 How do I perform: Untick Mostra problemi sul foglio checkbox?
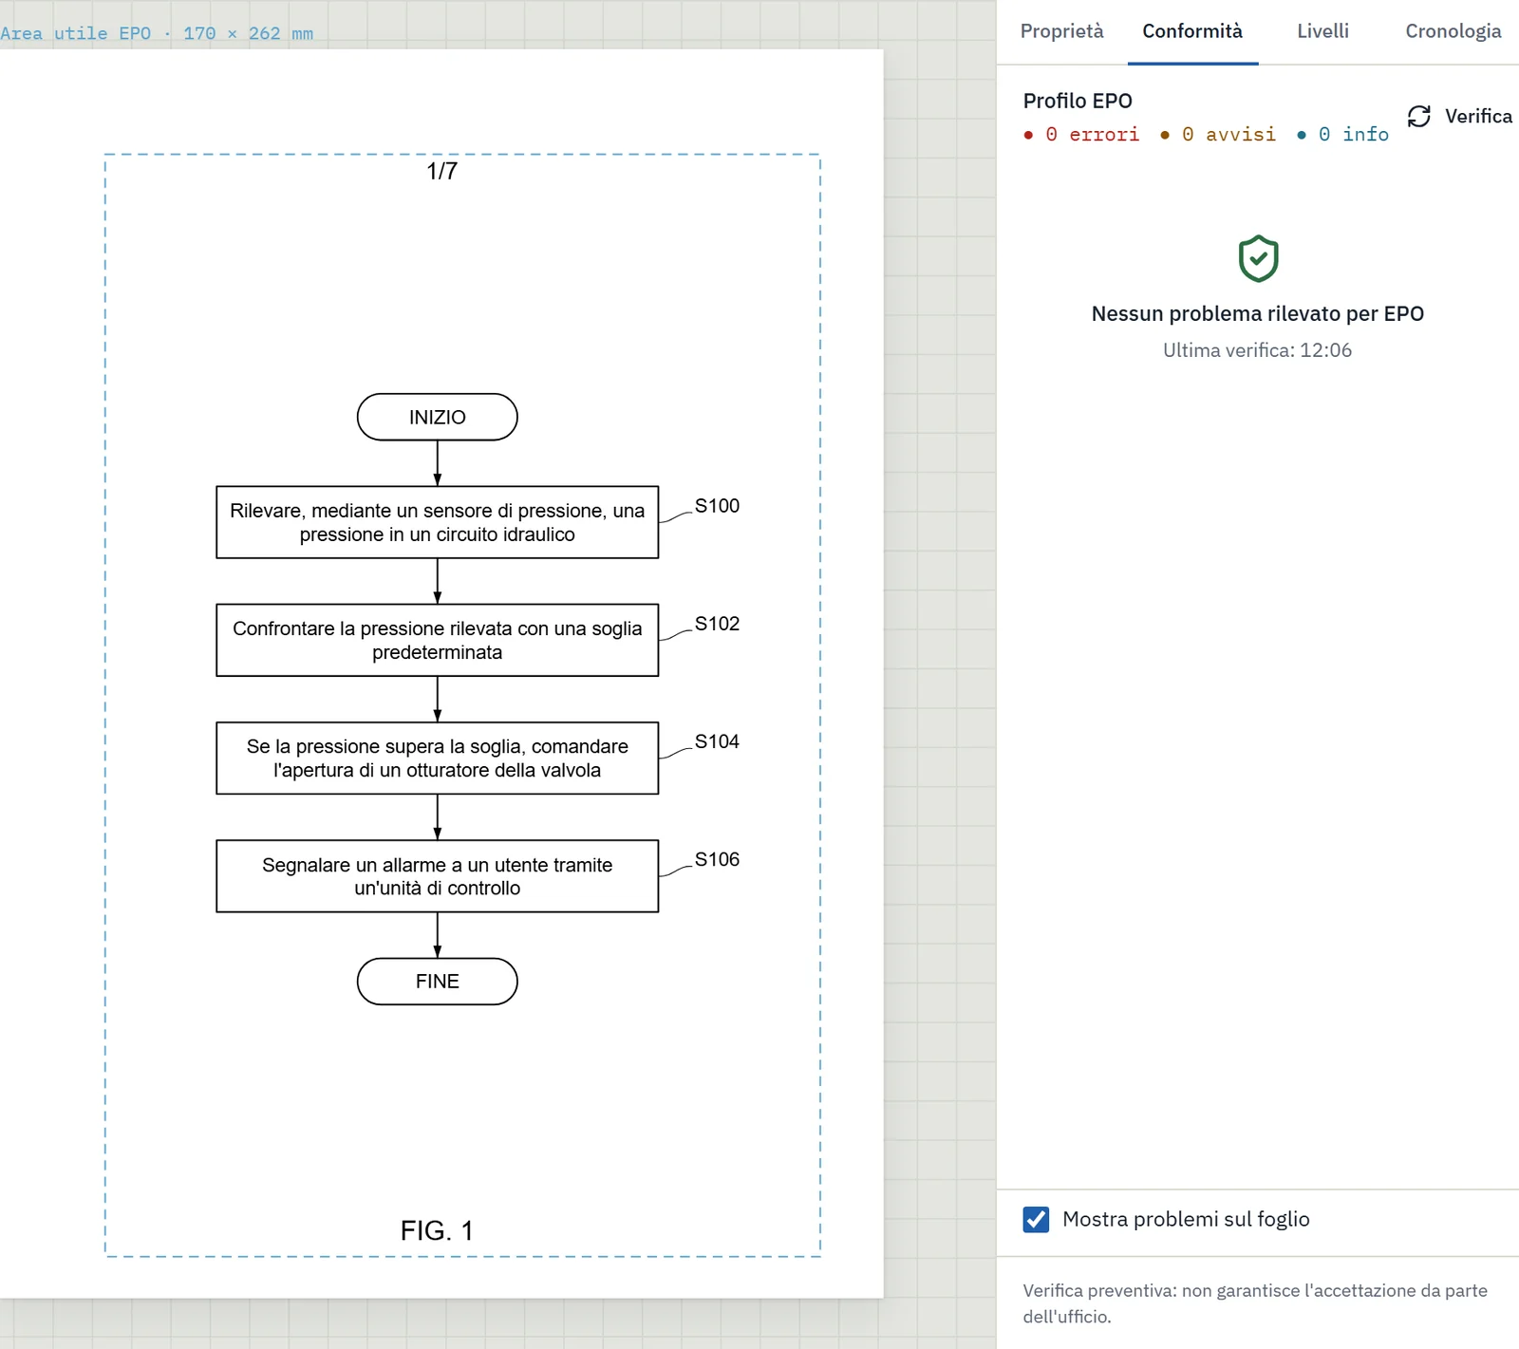1036,1219
